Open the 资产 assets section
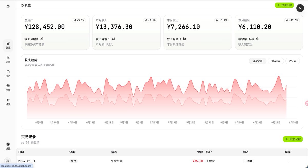Viewport: 308px width, 168px height. click(8, 74)
